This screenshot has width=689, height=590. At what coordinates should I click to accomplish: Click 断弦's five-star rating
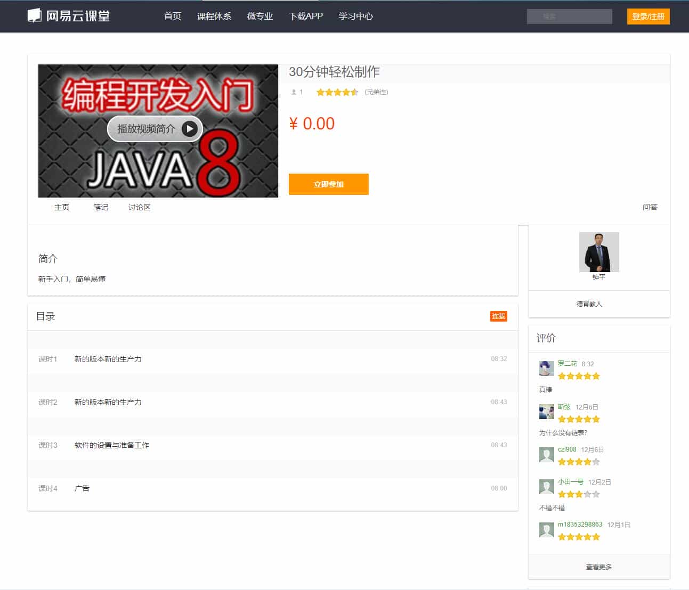click(579, 419)
